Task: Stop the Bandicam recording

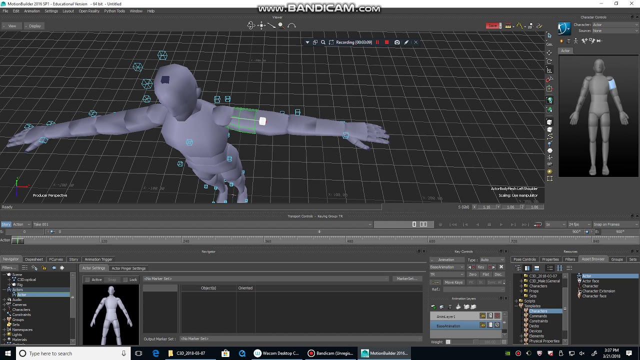Action: click(x=386, y=42)
